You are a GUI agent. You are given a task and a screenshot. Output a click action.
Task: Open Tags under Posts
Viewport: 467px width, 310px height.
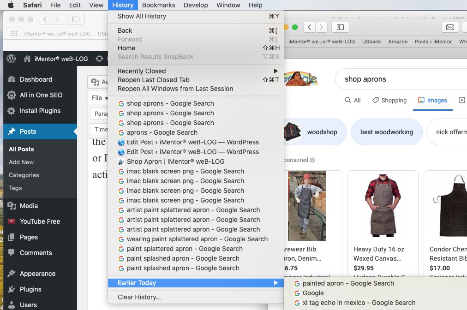(x=15, y=188)
